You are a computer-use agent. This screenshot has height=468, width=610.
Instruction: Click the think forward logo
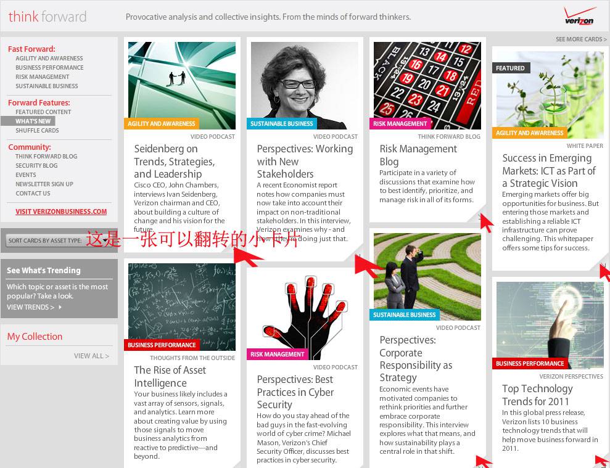[x=47, y=17]
